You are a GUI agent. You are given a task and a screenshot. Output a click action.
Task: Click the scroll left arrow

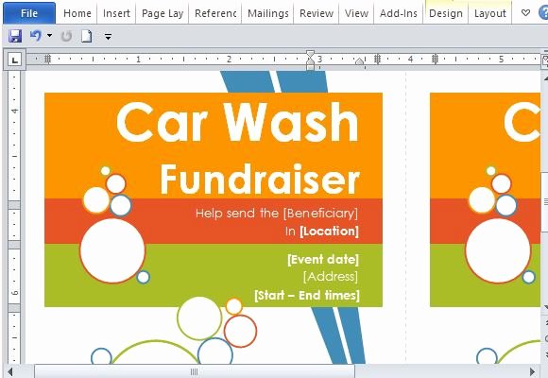click(x=9, y=371)
